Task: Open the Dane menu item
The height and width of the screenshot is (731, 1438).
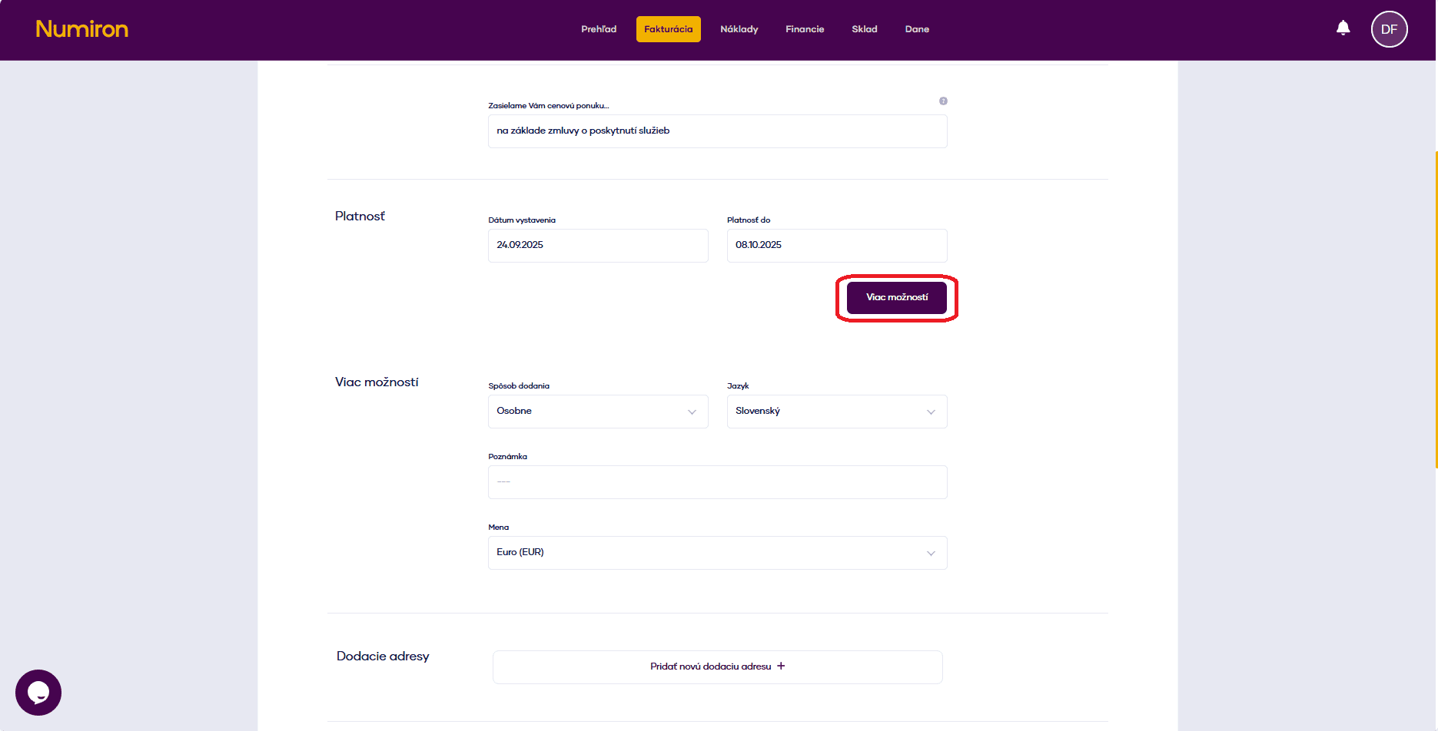Action: point(917,29)
